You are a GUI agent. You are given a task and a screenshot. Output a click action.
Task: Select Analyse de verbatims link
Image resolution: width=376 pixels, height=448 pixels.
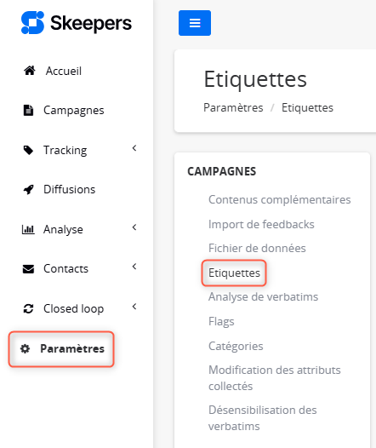coord(264,297)
